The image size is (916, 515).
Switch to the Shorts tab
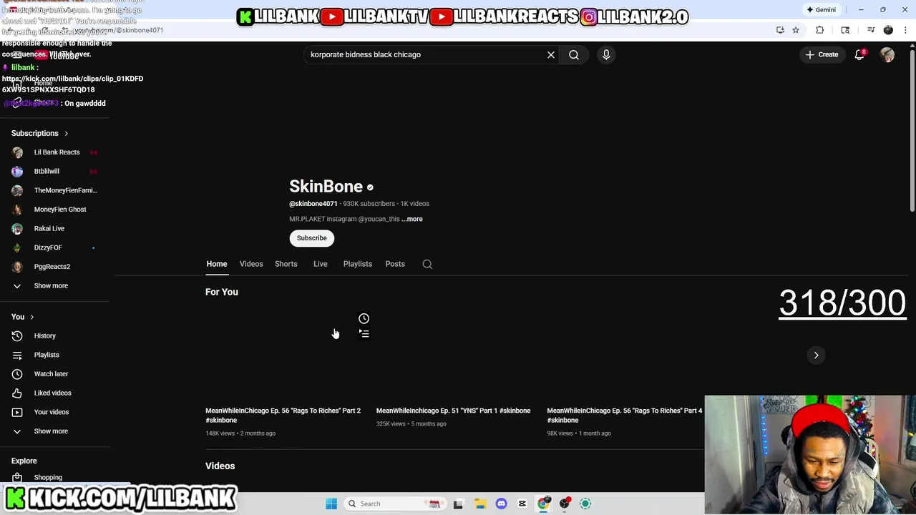tap(286, 264)
